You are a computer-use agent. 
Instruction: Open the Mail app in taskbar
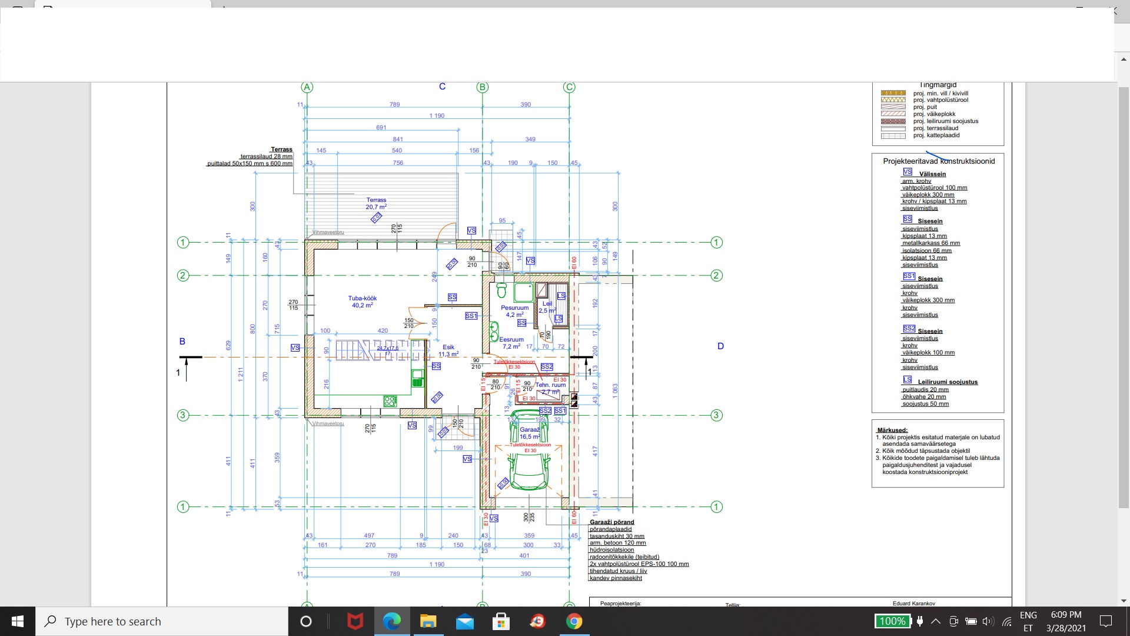464,621
